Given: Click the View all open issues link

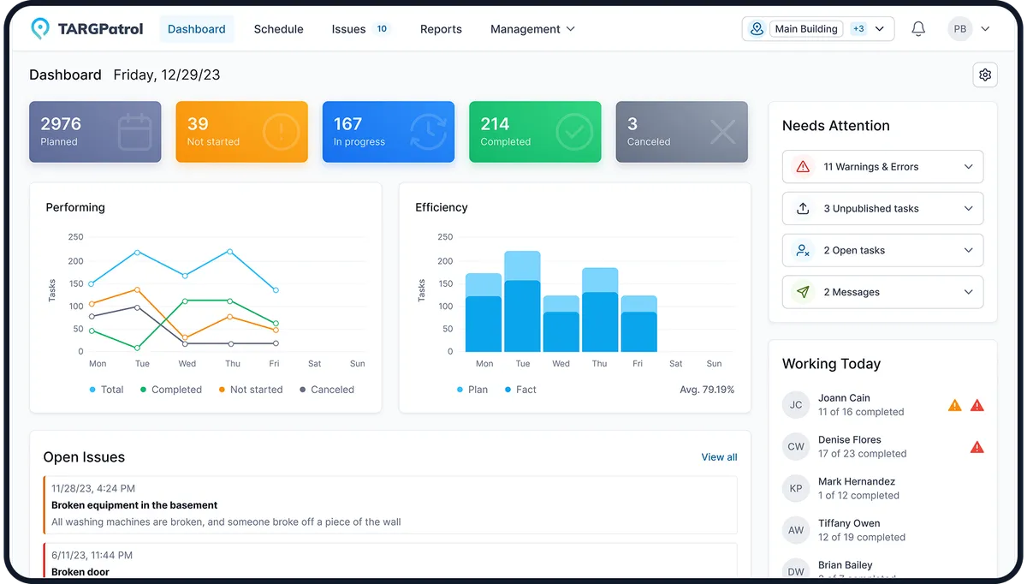Looking at the screenshot, I should [x=719, y=457].
